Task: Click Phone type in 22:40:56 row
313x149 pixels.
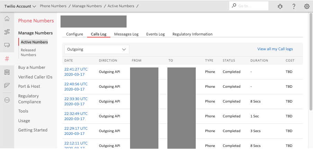Action: tap(210, 86)
